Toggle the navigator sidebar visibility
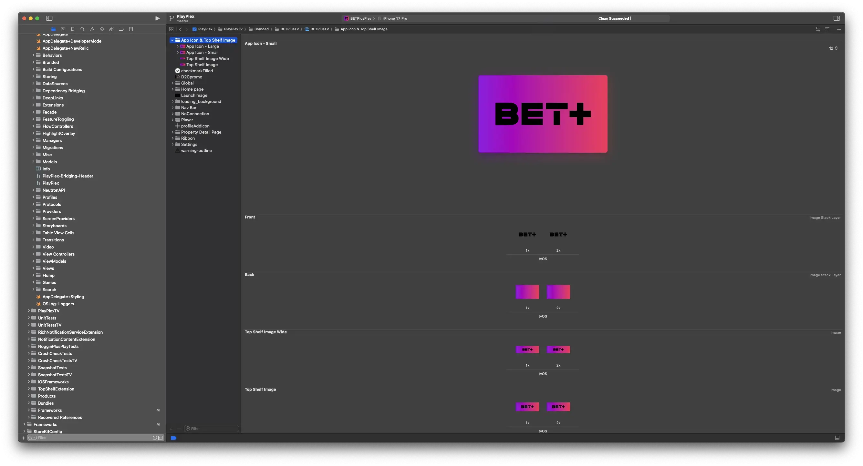The width and height of the screenshot is (863, 466). tap(50, 18)
